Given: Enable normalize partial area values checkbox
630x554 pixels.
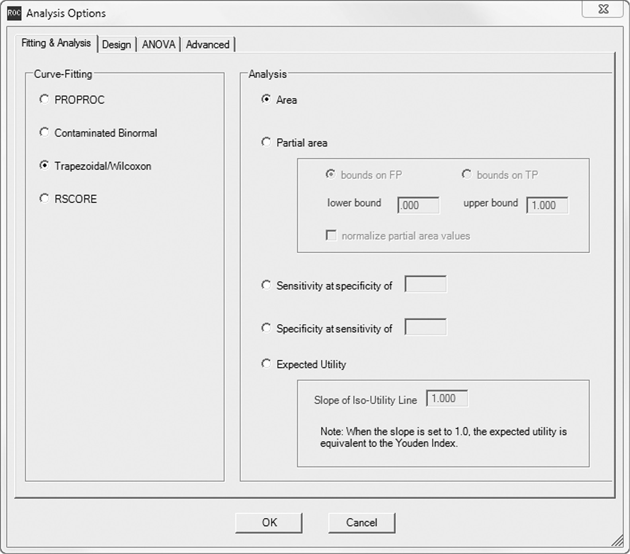Looking at the screenshot, I should 331,235.
